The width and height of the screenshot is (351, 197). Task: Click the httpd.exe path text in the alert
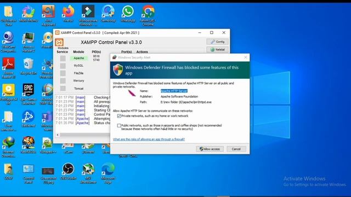[x=186, y=102]
